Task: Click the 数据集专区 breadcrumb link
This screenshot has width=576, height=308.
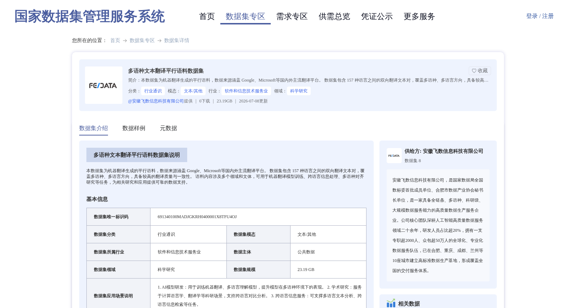Action: 142,41
